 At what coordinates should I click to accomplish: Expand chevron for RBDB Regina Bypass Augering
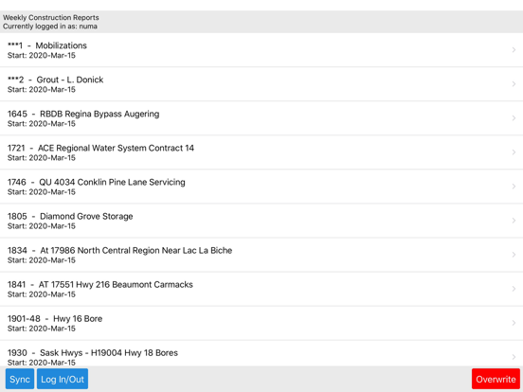tap(514, 118)
